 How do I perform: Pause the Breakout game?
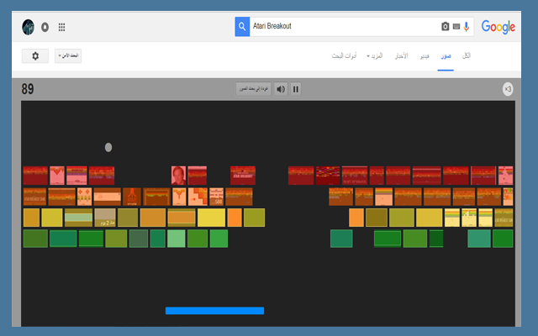(x=296, y=88)
